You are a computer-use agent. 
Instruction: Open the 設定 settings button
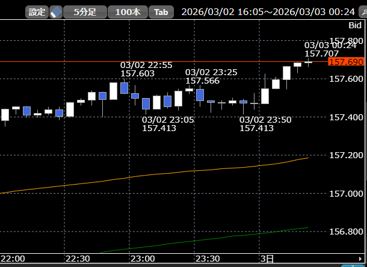37,12
